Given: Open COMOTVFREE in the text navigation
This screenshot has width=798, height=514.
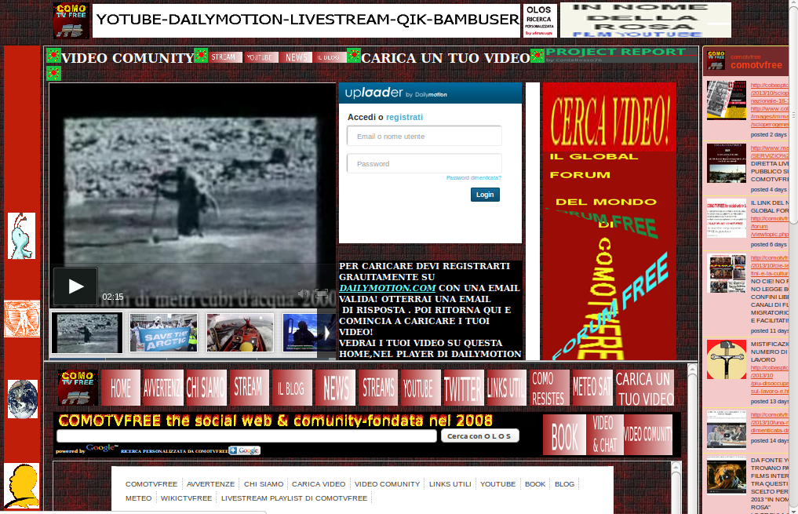Looking at the screenshot, I should coord(151,484).
